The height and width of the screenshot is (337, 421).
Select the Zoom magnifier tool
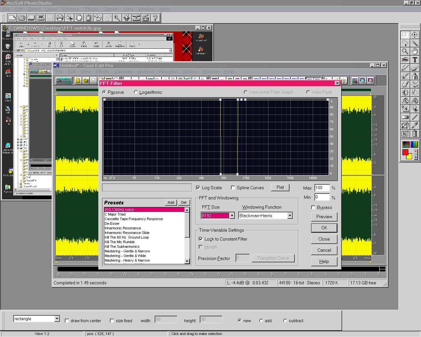pos(405,51)
